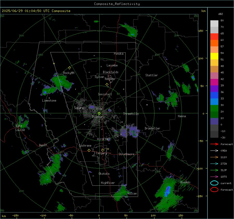The height and width of the screenshot is (219, 234).
Task: Click the Cochrane label
Action: click(85, 146)
